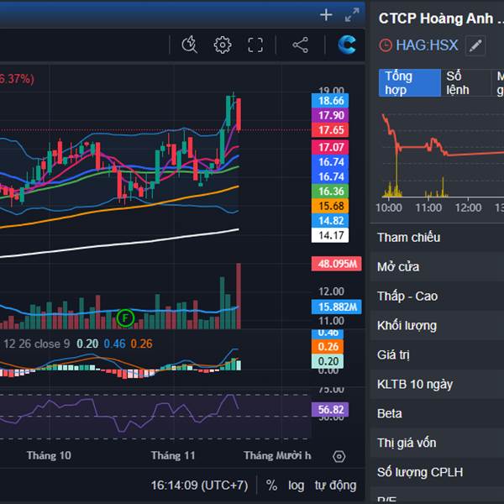Screen dimensions: 504x504
Task: Click the red clock icon beside HAG:HSX
Action: [386, 45]
